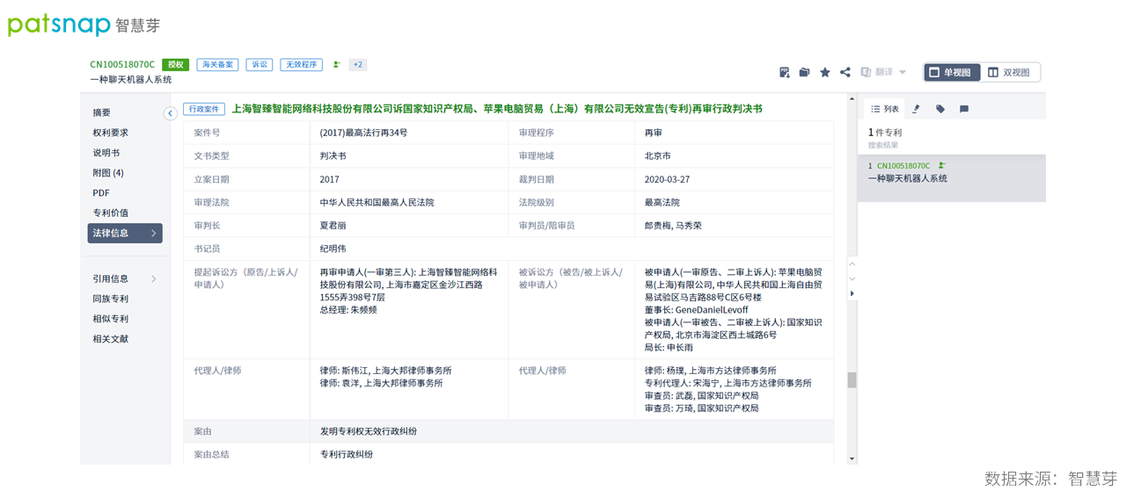Click presiding judge 夏君丽

[x=333, y=226]
